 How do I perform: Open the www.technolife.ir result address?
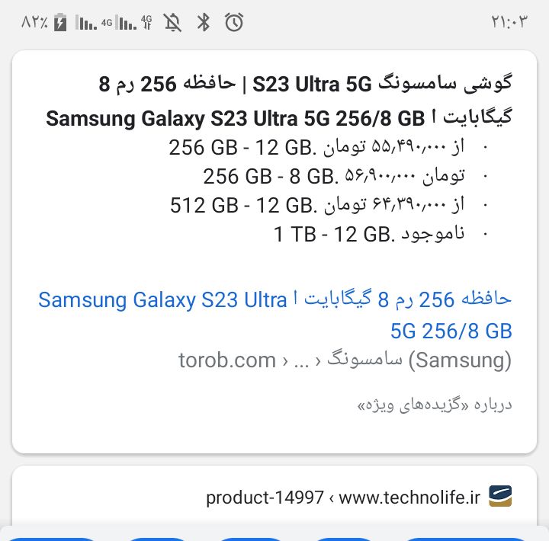409,498
